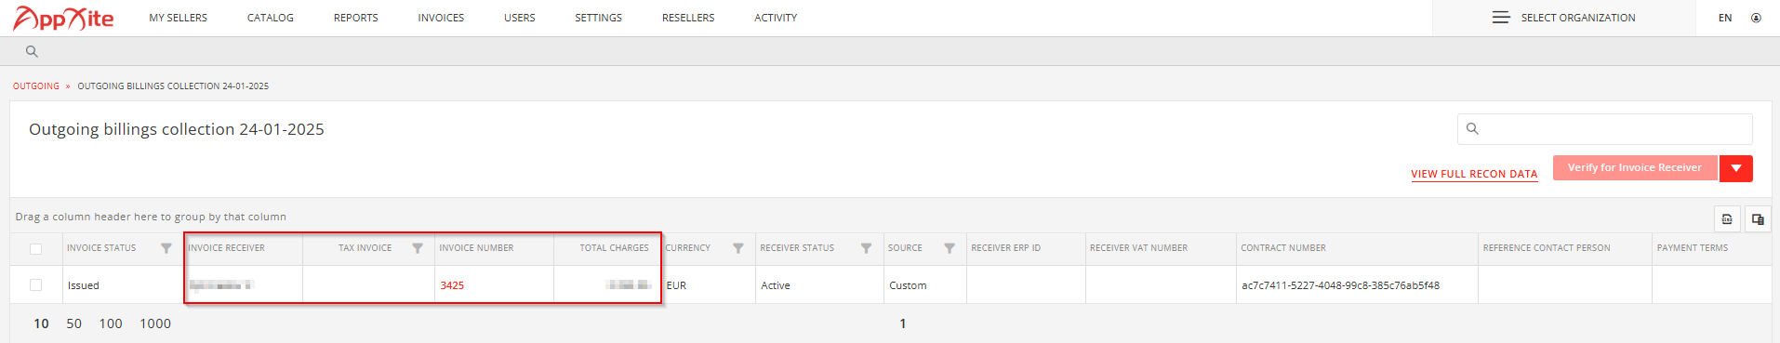Filter the Tax Invoice column
This screenshot has height=343, width=1780.
click(418, 248)
